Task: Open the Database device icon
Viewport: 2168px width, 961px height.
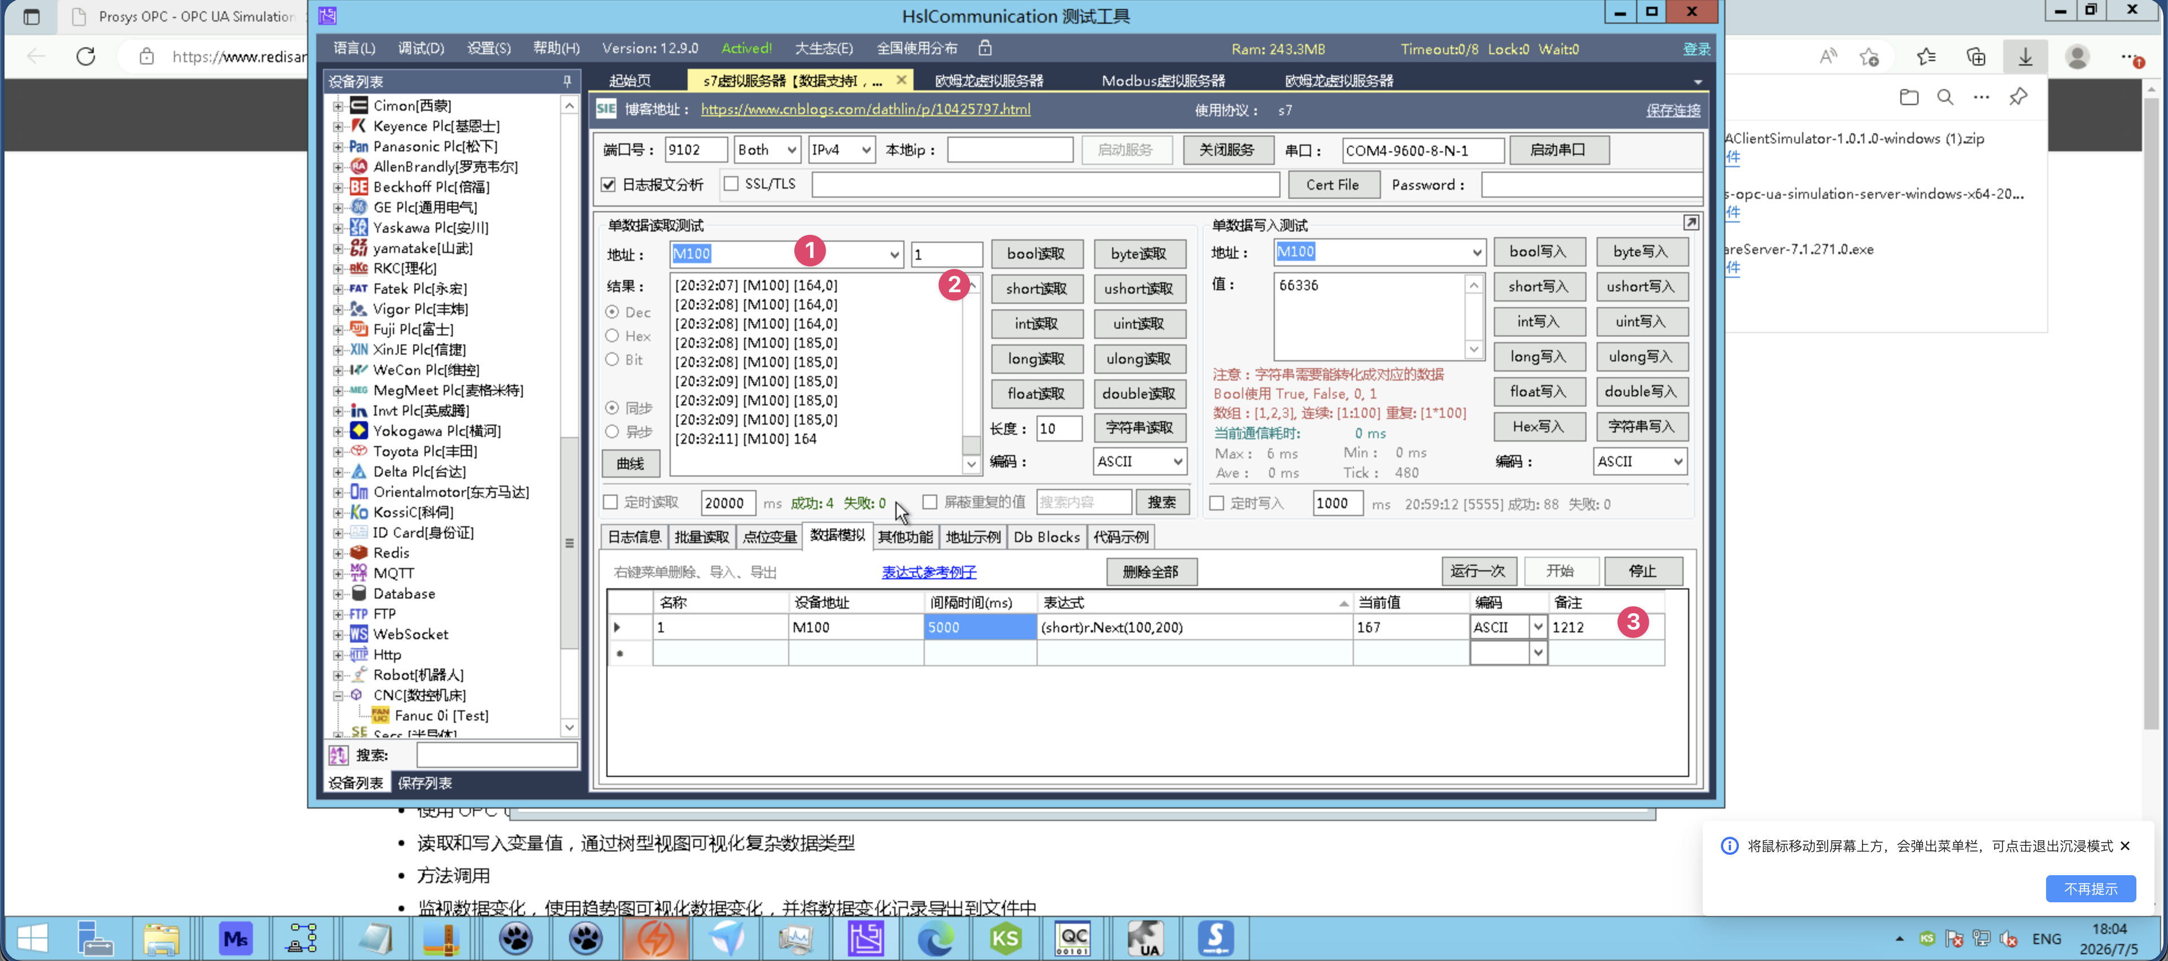Action: [359, 593]
